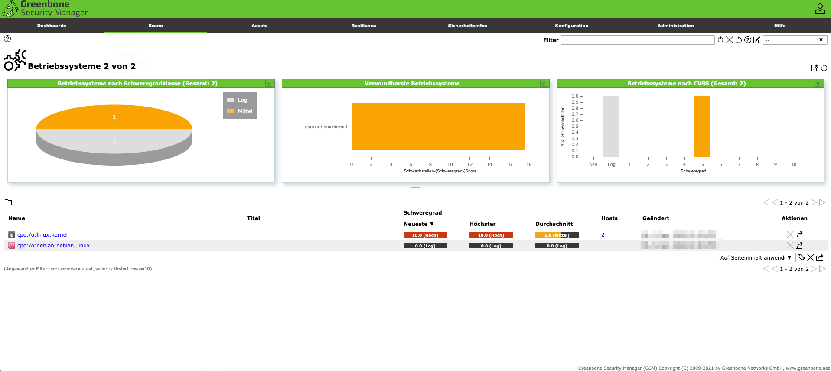Image resolution: width=831 pixels, height=371 pixels.
Task: Open the cpe:/o:debian:debian_linux link
Action: (x=53, y=245)
